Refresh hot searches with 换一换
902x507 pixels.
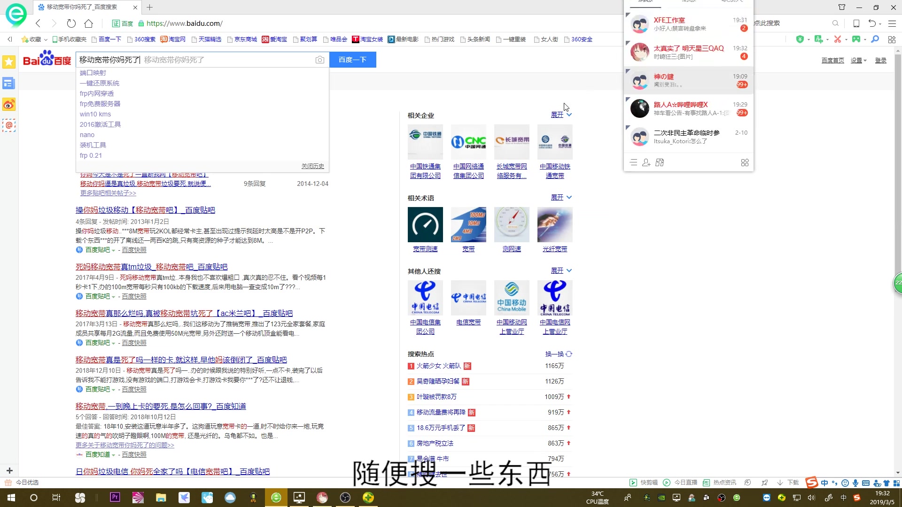pos(559,354)
